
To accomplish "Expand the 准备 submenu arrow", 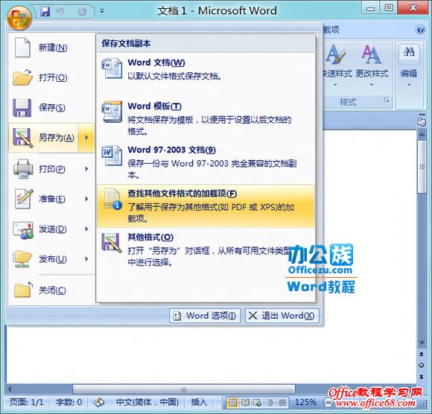I will tap(86, 199).
